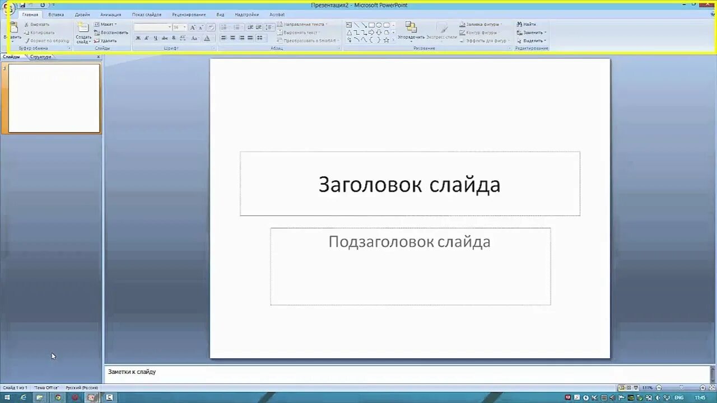Toggle Underline (Ч) formatting
Screen dimensions: 717x403
(x=156, y=38)
